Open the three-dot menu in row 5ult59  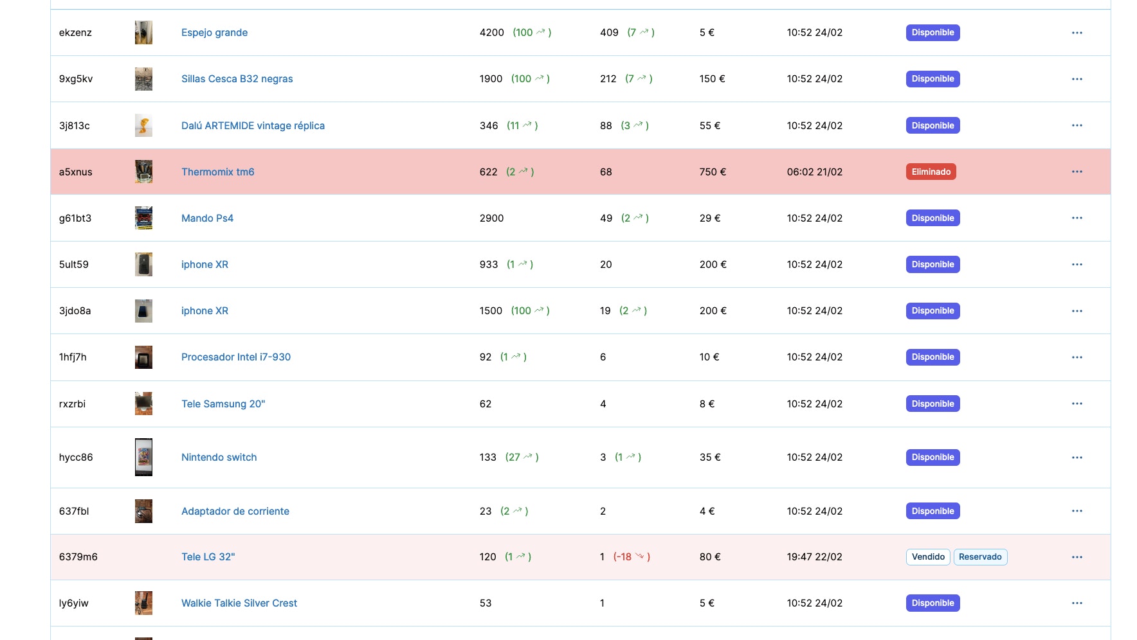pos(1077,264)
